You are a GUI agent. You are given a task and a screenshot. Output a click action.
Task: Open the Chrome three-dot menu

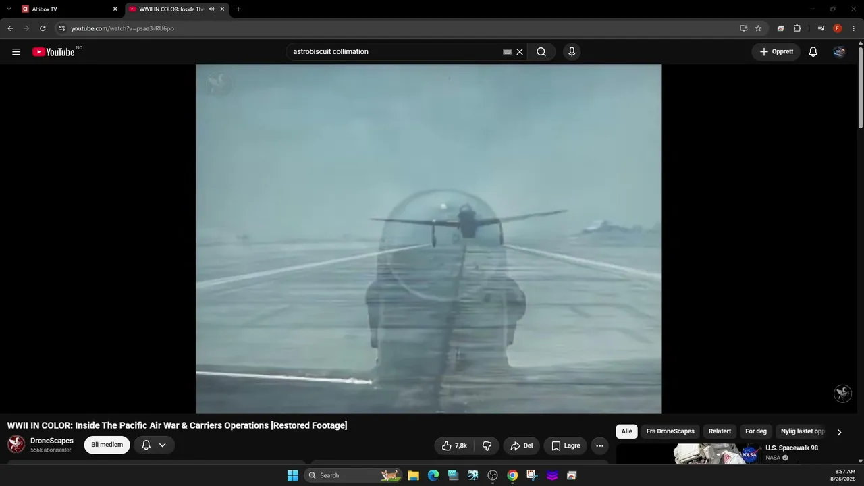click(854, 28)
